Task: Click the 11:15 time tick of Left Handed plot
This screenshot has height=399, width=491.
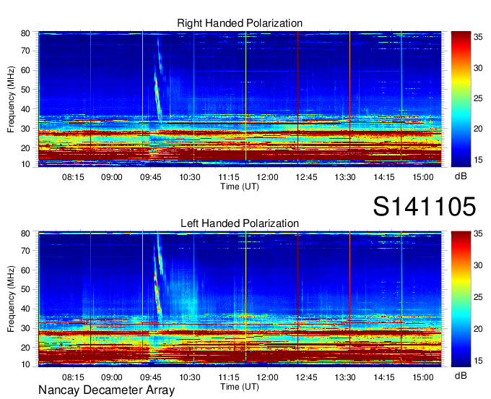Action: click(229, 377)
